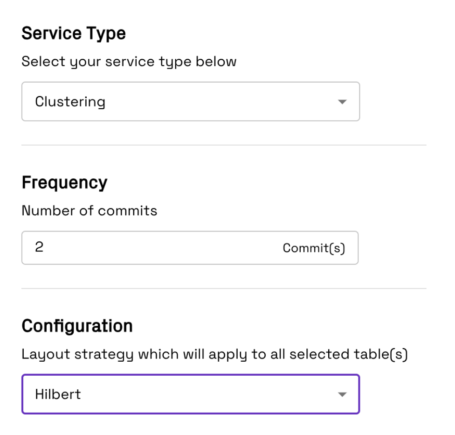Open the Service Type dropdown showing Clustering
Screen dimensions: 455x435
click(x=191, y=101)
